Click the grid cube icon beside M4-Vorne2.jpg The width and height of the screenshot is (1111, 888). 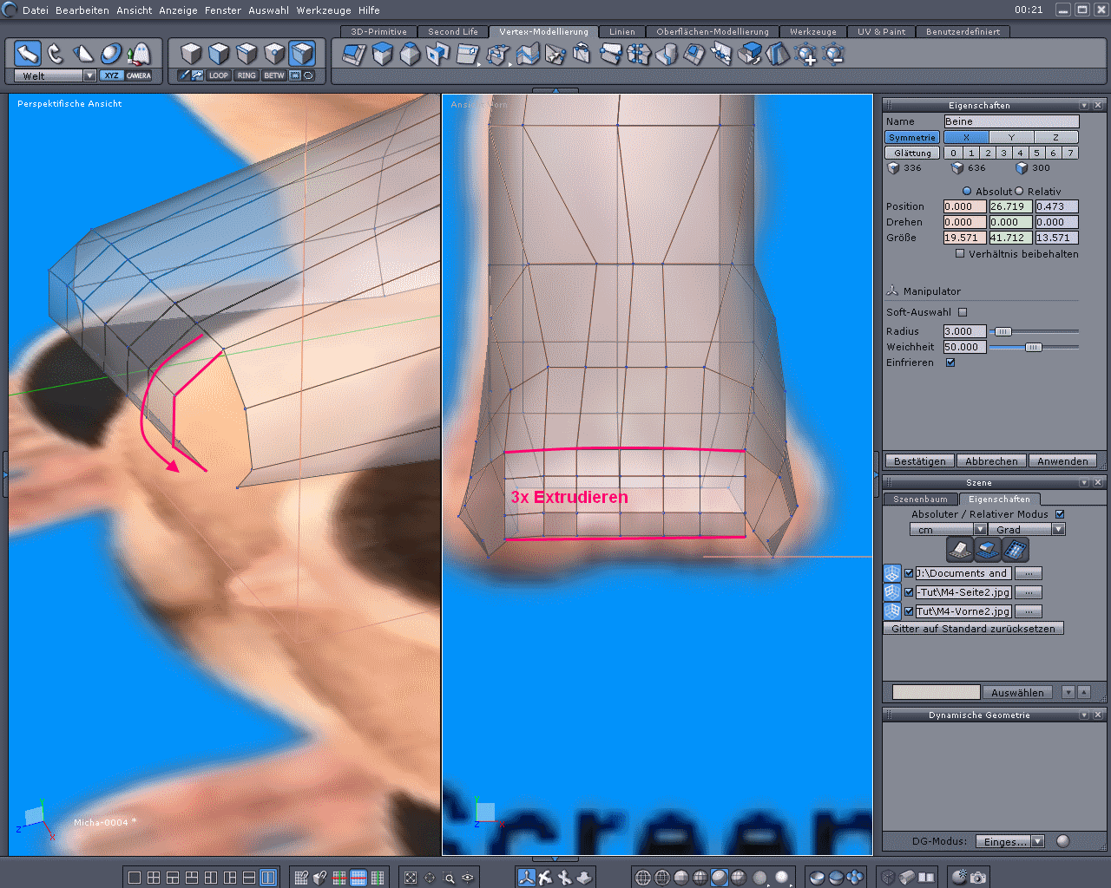[x=891, y=611]
